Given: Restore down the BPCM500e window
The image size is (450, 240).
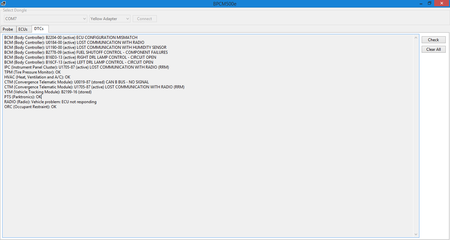Looking at the screenshot, I should [430, 3].
